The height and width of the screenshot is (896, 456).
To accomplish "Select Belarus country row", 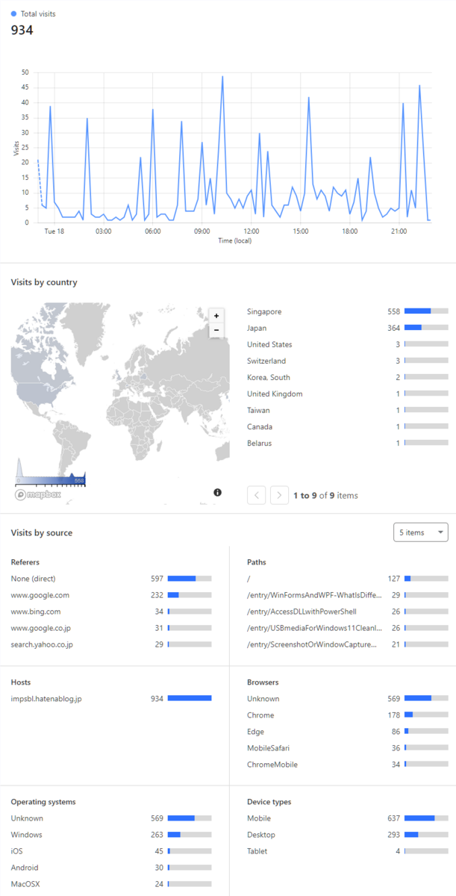I will coord(348,443).
